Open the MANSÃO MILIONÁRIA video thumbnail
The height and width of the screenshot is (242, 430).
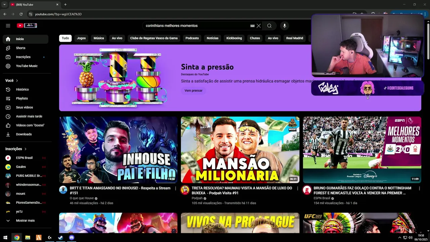(240, 150)
